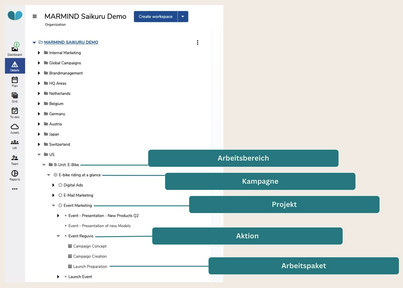
Task: Expand the Internal Marketing folder
Action: pyautogui.click(x=39, y=53)
